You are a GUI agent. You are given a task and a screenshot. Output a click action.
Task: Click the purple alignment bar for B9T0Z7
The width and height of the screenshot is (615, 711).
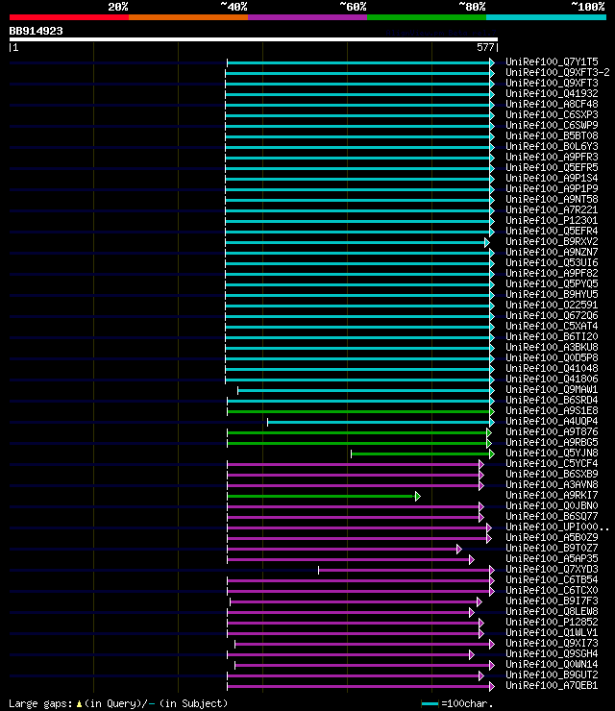(x=342, y=550)
